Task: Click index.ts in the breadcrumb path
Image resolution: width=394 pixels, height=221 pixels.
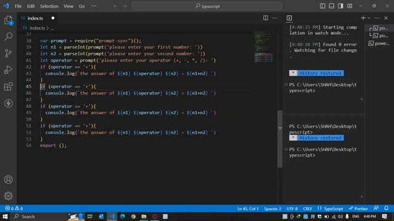Action: tap(37, 28)
